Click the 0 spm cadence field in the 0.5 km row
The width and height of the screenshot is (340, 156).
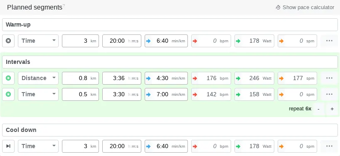tap(297, 94)
